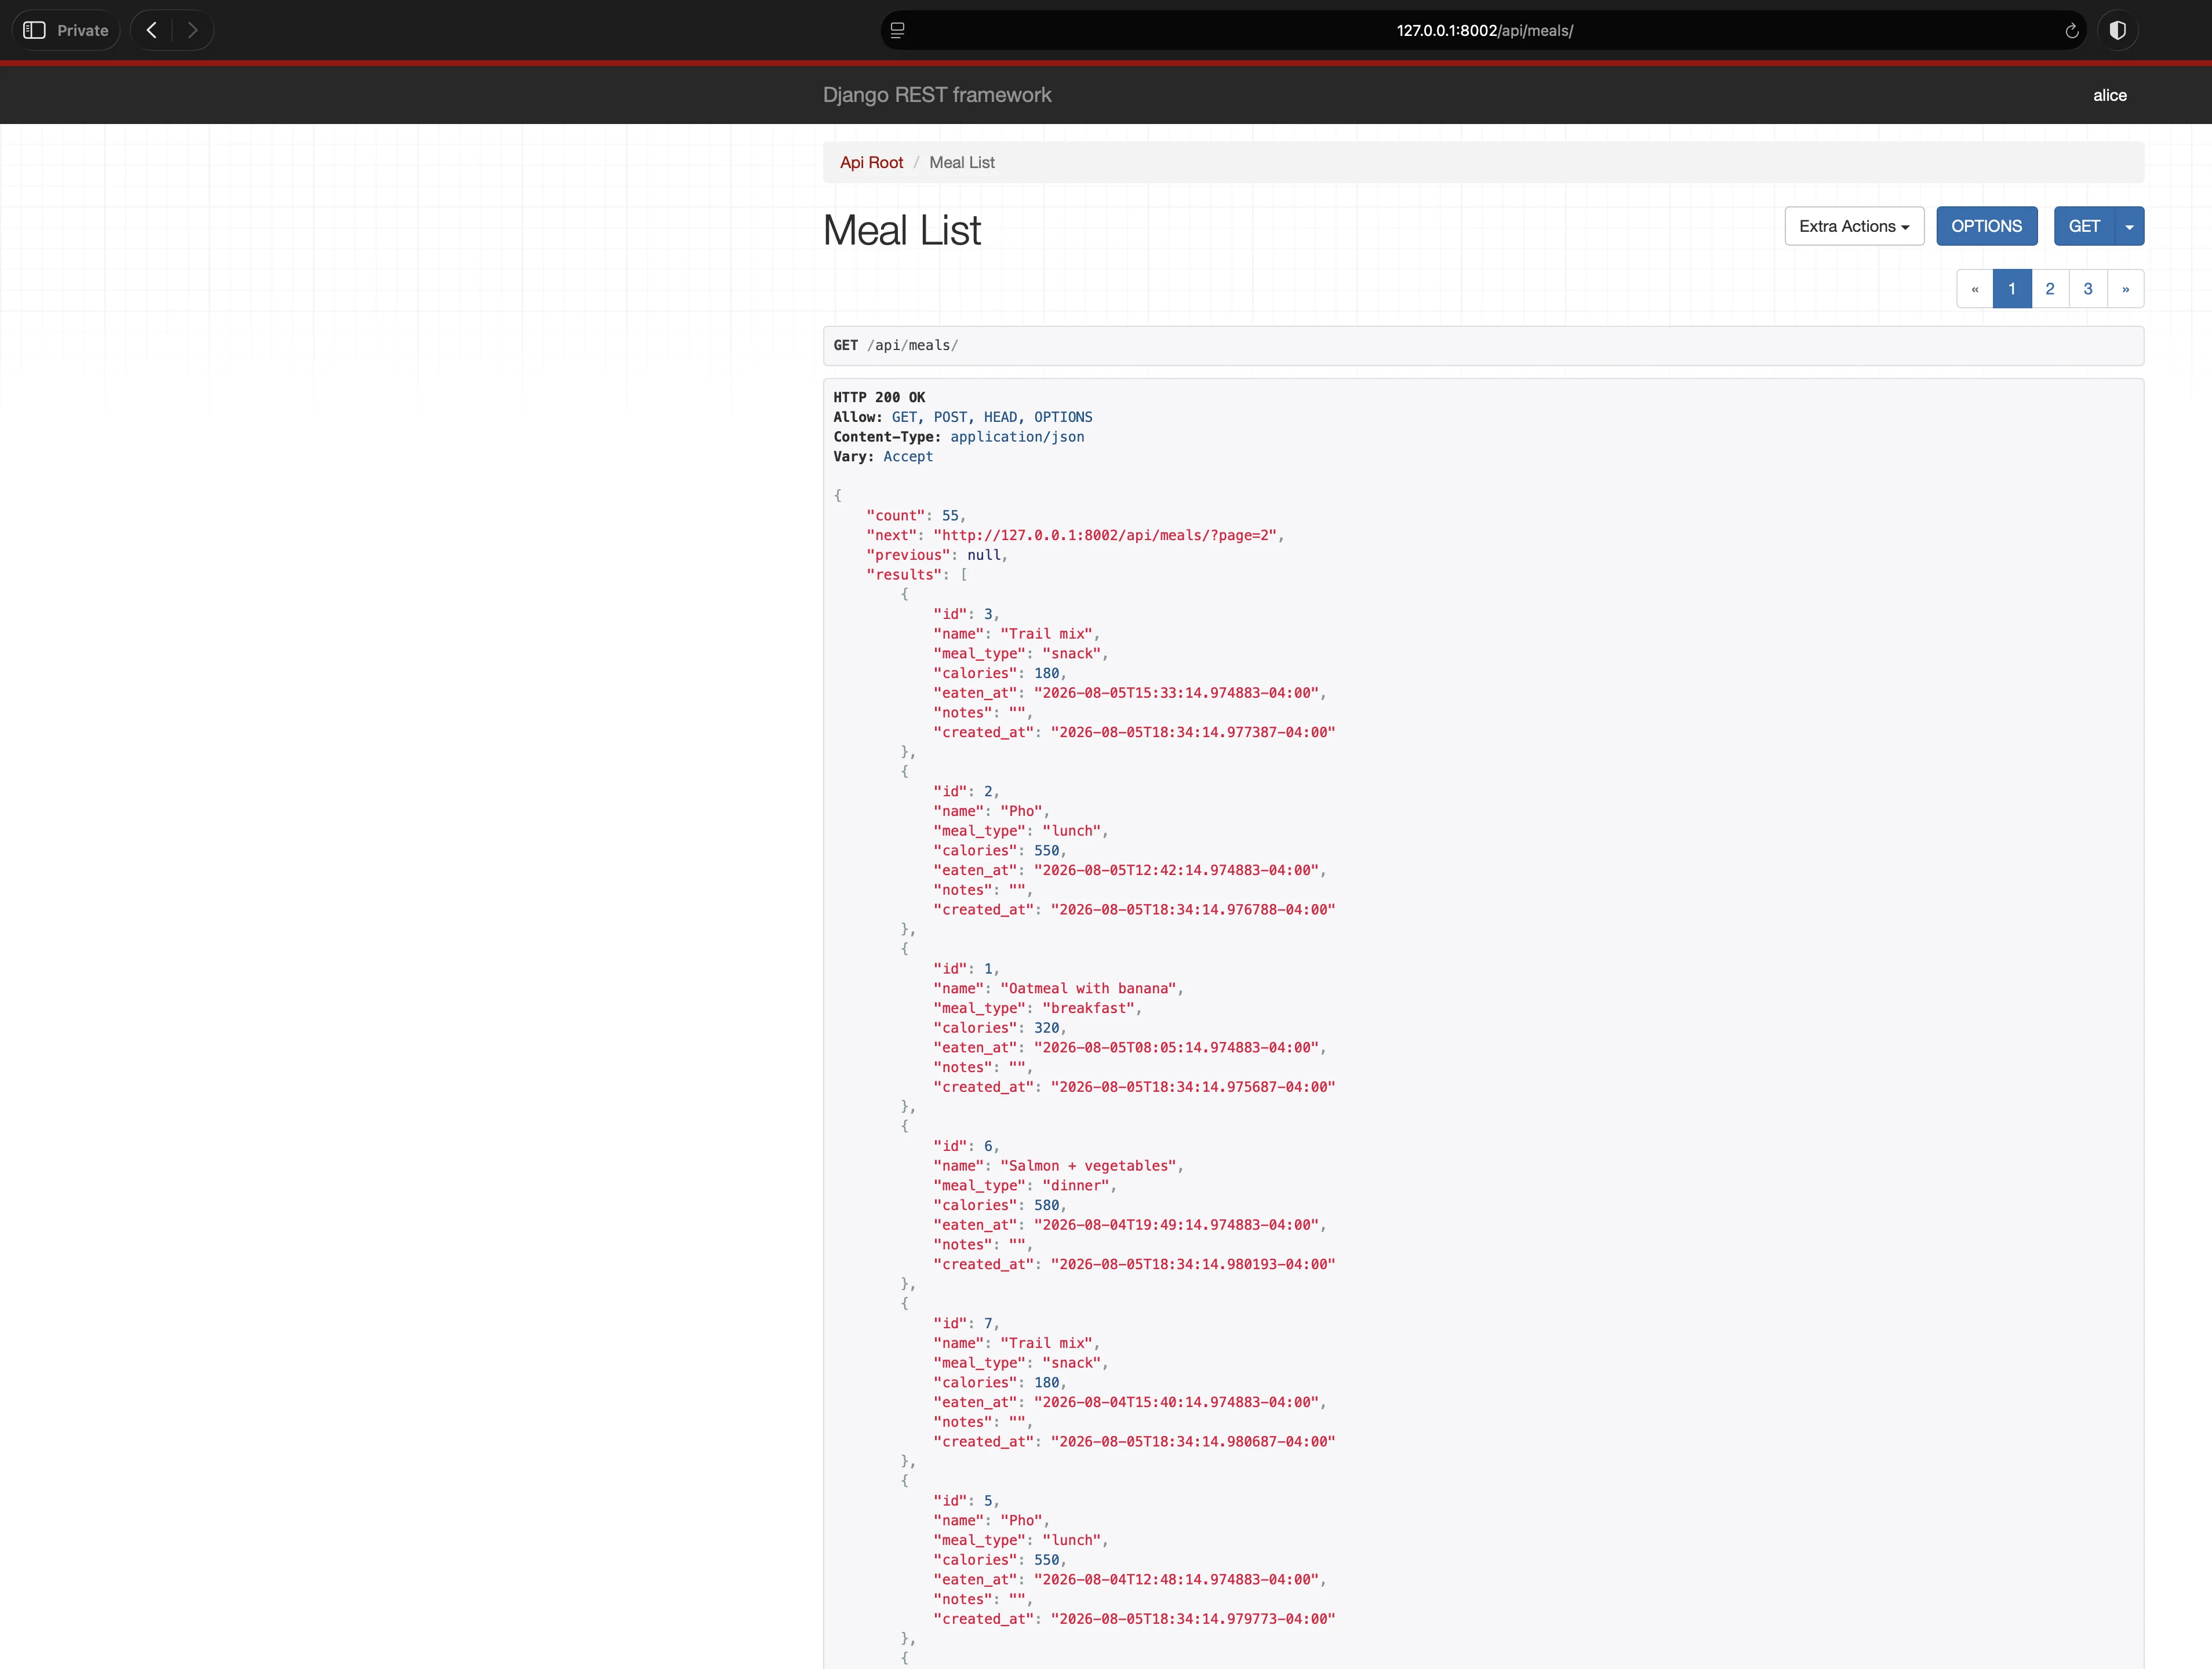This screenshot has width=2212, height=1669.
Task: Click the calories value 580
Action: tap(1046, 1205)
